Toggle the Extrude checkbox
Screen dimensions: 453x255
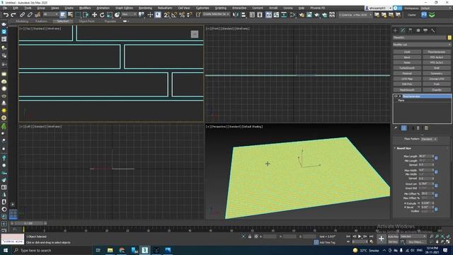(x=405, y=203)
